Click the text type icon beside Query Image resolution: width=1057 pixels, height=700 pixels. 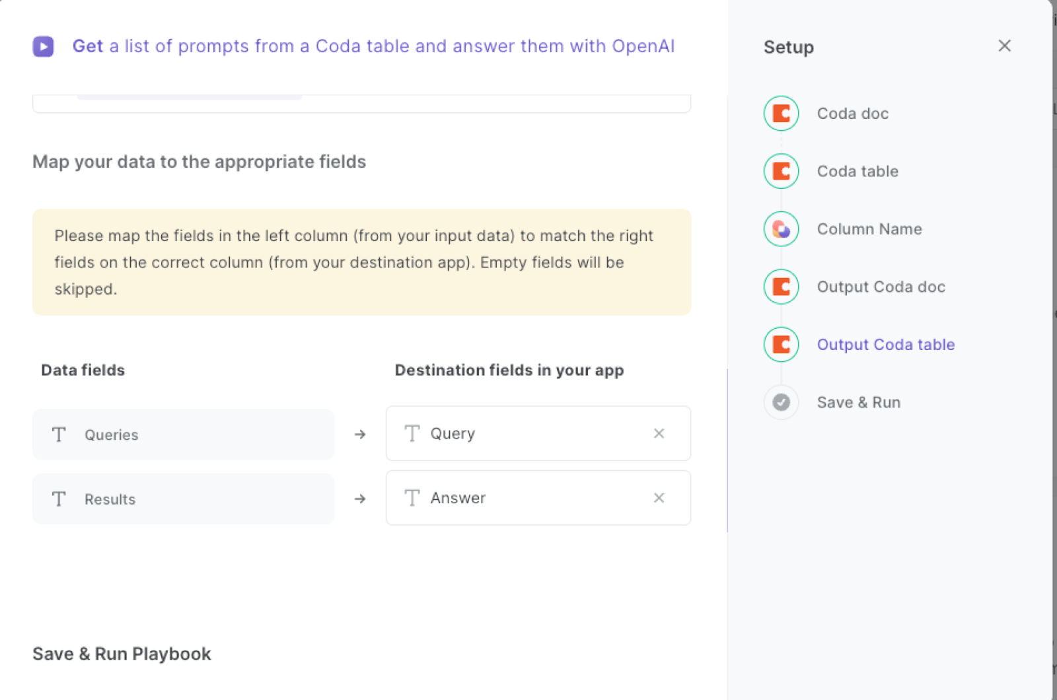pyautogui.click(x=412, y=433)
